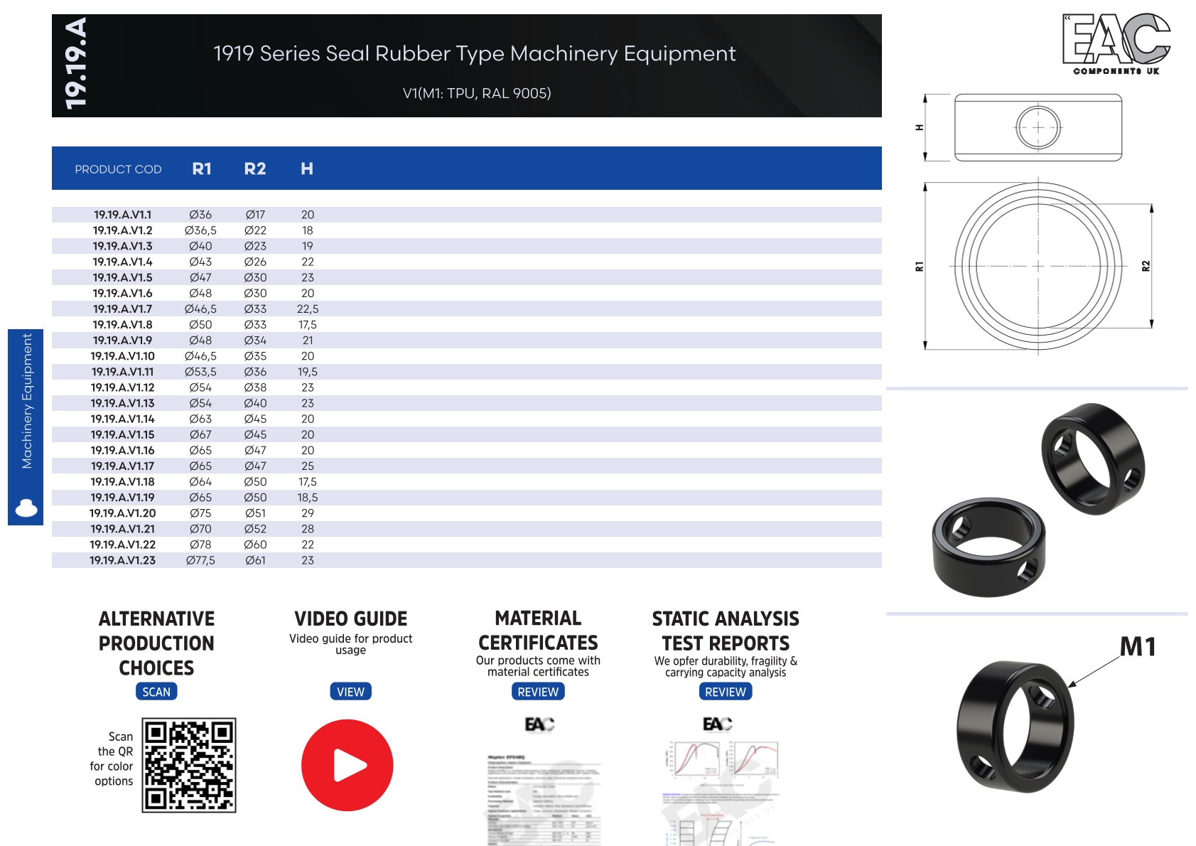Click the H column header
The image size is (1196, 846).
click(307, 168)
